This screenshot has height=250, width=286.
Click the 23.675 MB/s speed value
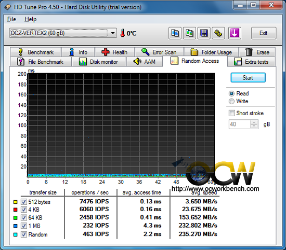tap(200, 209)
